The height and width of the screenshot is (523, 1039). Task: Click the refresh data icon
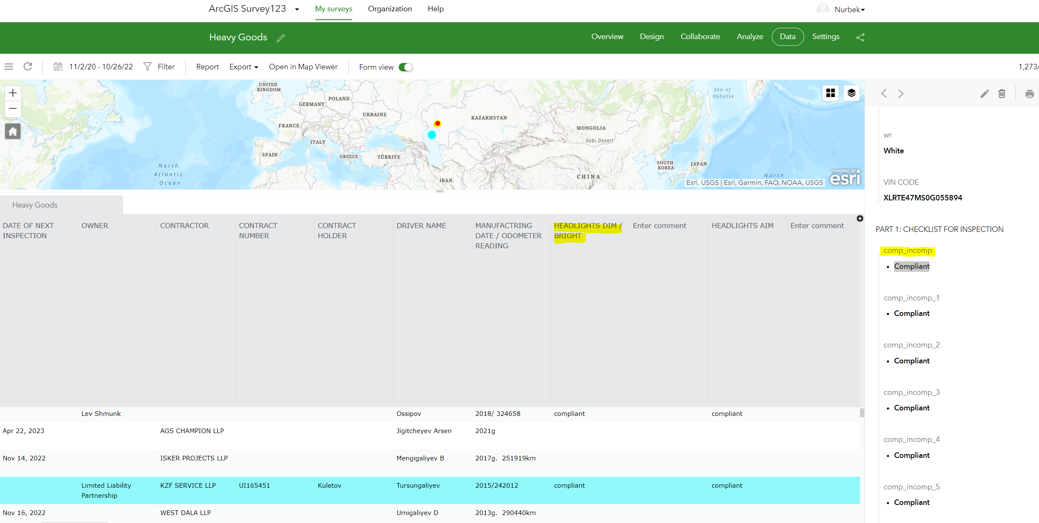28,66
